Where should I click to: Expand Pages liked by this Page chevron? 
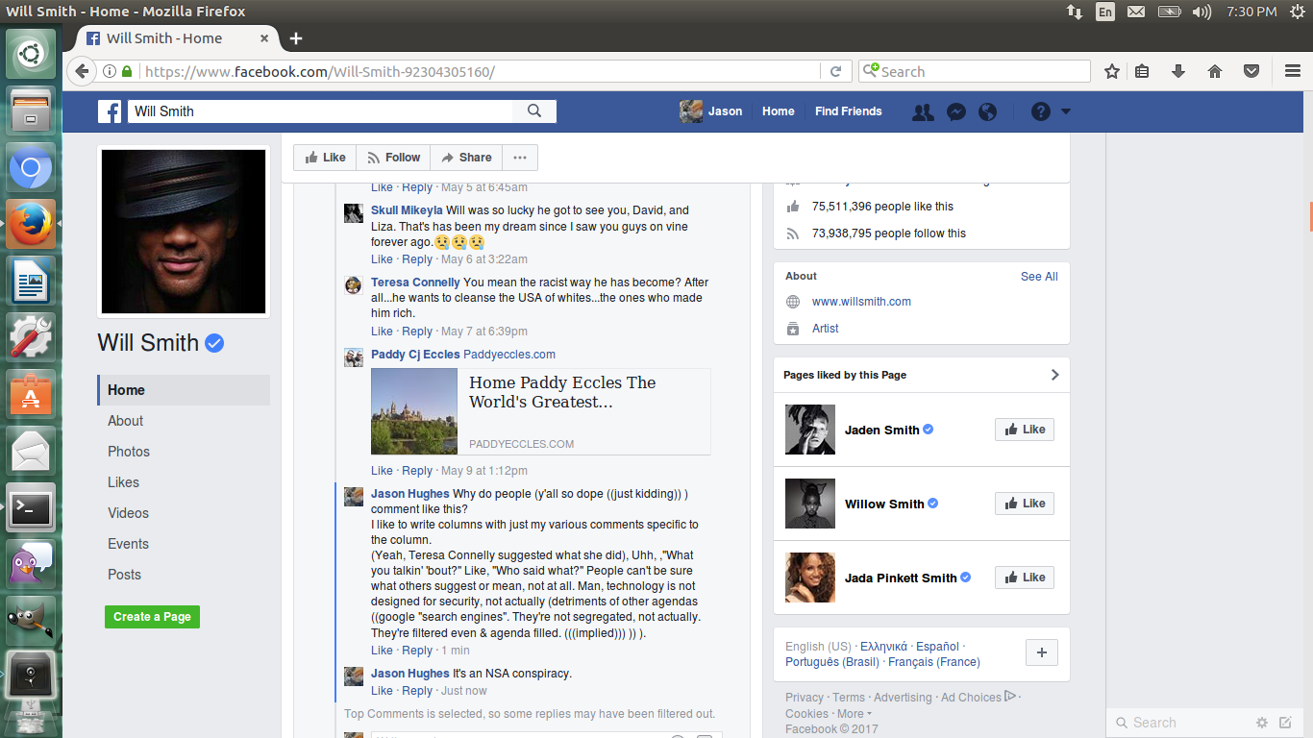pyautogui.click(x=1054, y=375)
